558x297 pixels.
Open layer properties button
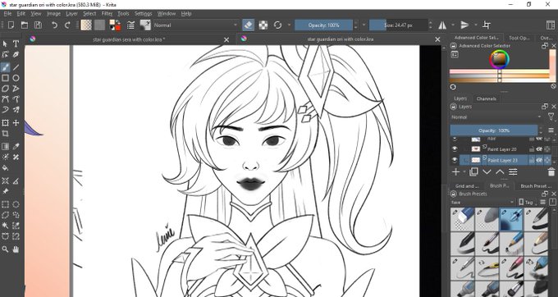coord(513,172)
